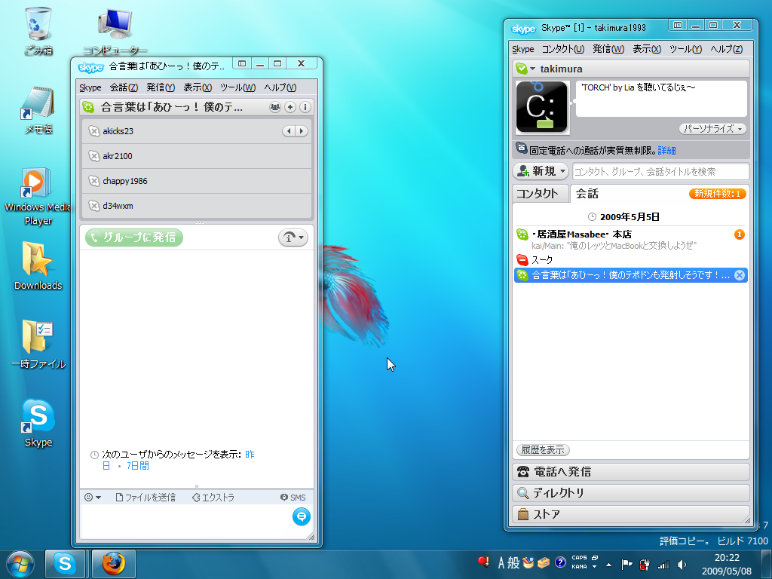Add people with the plus icon in chat
The height and width of the screenshot is (579, 772).
point(290,107)
